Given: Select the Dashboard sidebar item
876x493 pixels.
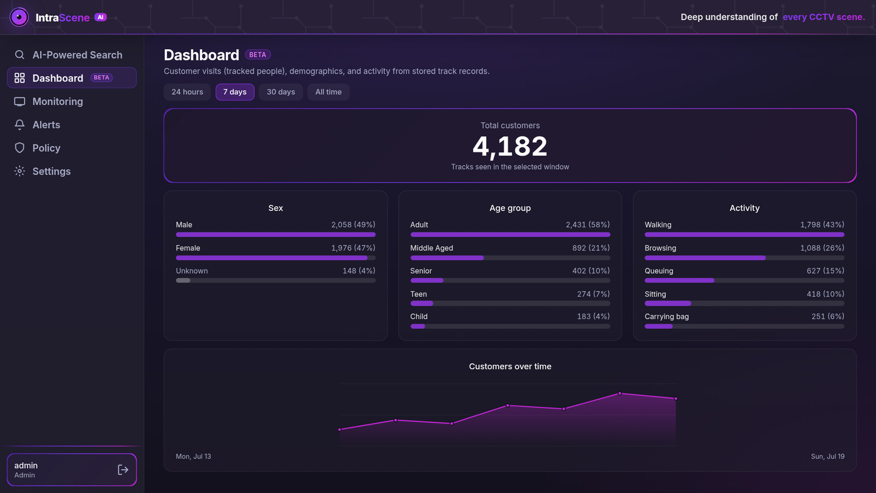Looking at the screenshot, I should [x=72, y=78].
